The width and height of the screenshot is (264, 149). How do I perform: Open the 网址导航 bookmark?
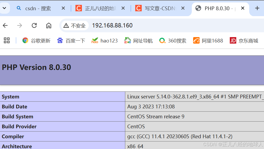point(138,41)
